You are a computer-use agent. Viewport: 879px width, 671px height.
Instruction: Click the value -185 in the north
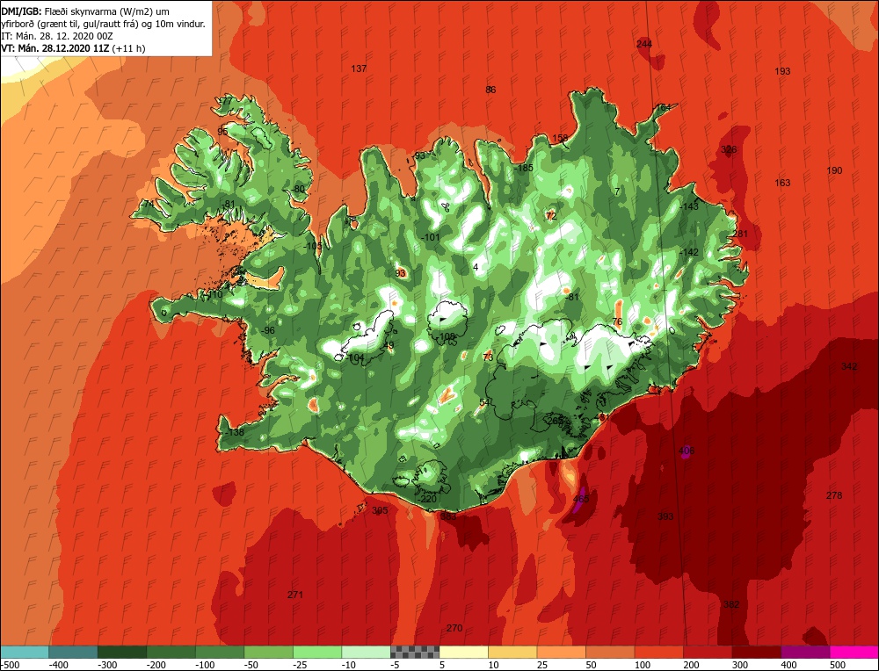(524, 168)
